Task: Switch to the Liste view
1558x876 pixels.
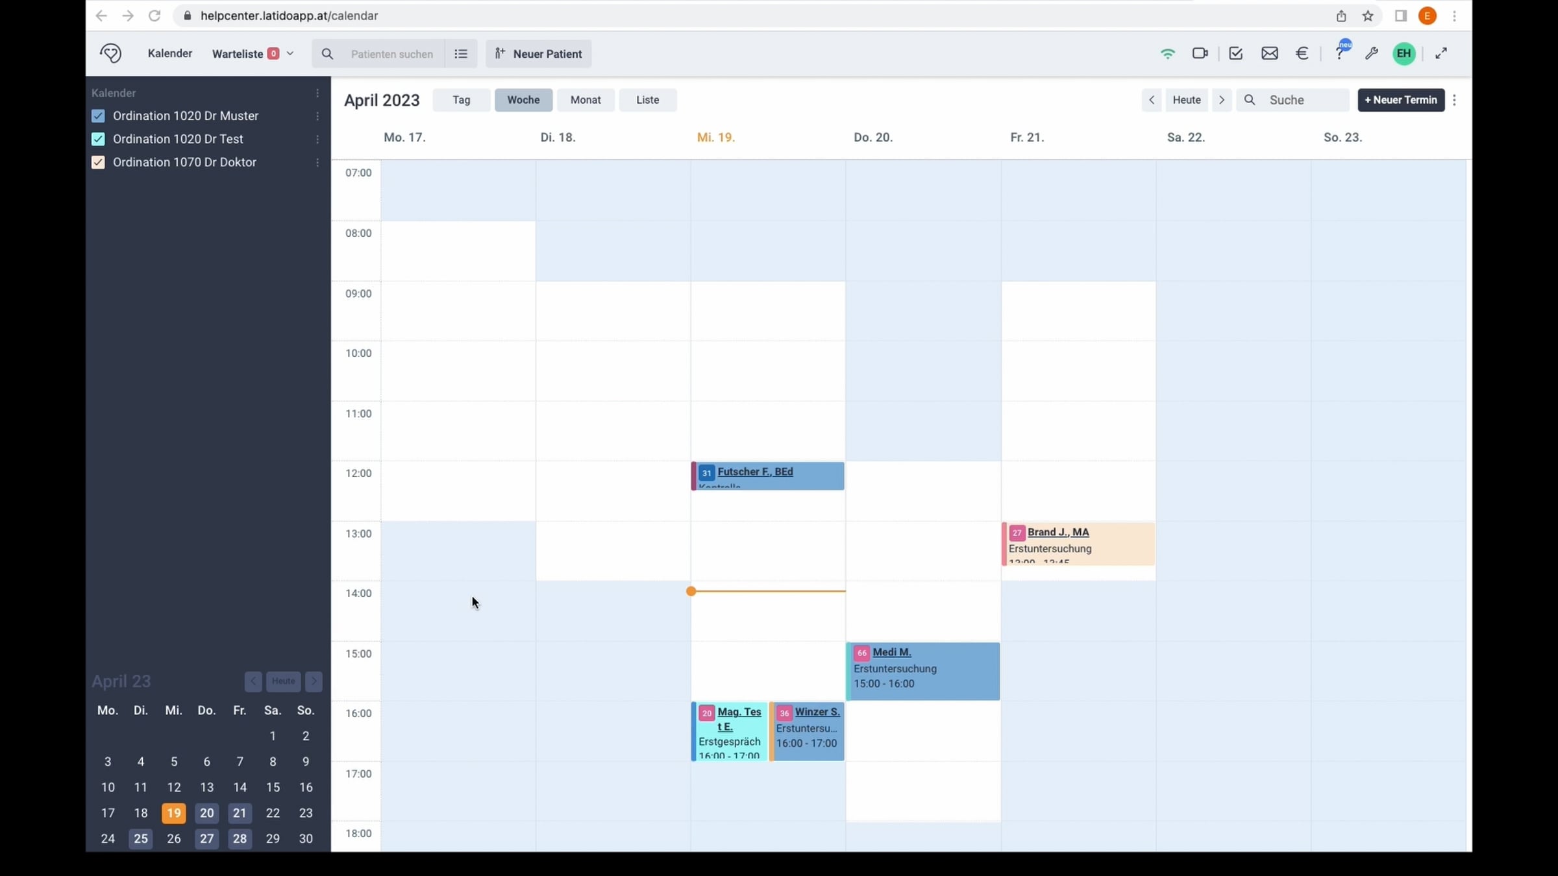Action: coord(647,100)
